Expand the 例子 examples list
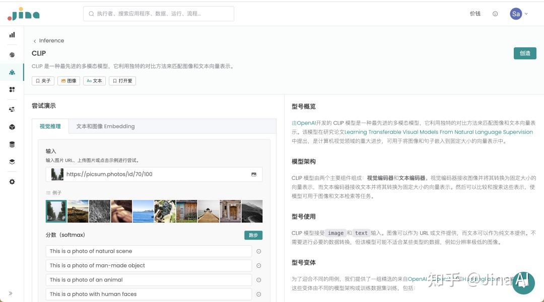The width and height of the screenshot is (544, 302). [55, 192]
